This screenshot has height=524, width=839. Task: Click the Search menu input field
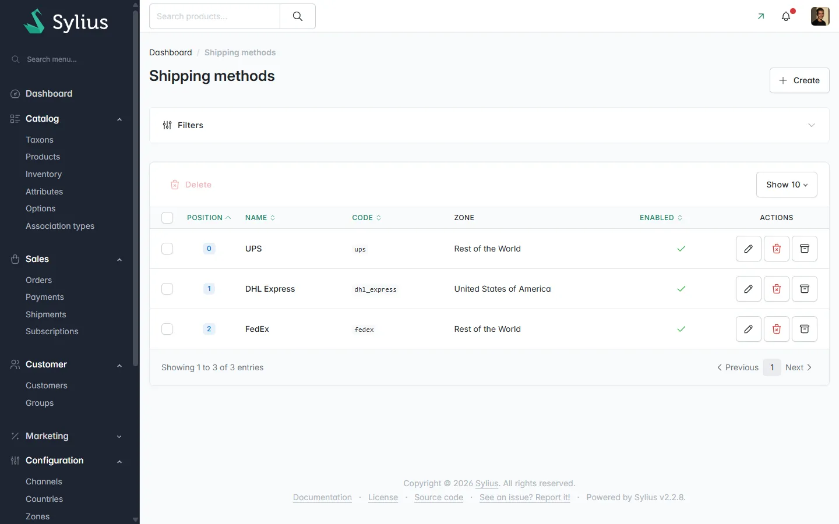point(70,59)
